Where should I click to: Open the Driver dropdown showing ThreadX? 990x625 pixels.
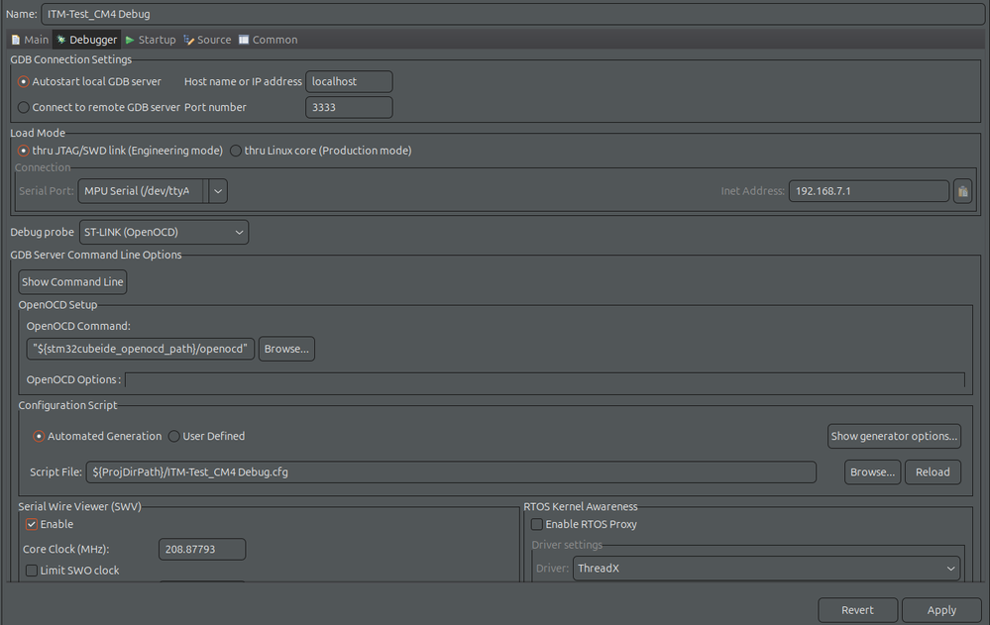(x=950, y=568)
